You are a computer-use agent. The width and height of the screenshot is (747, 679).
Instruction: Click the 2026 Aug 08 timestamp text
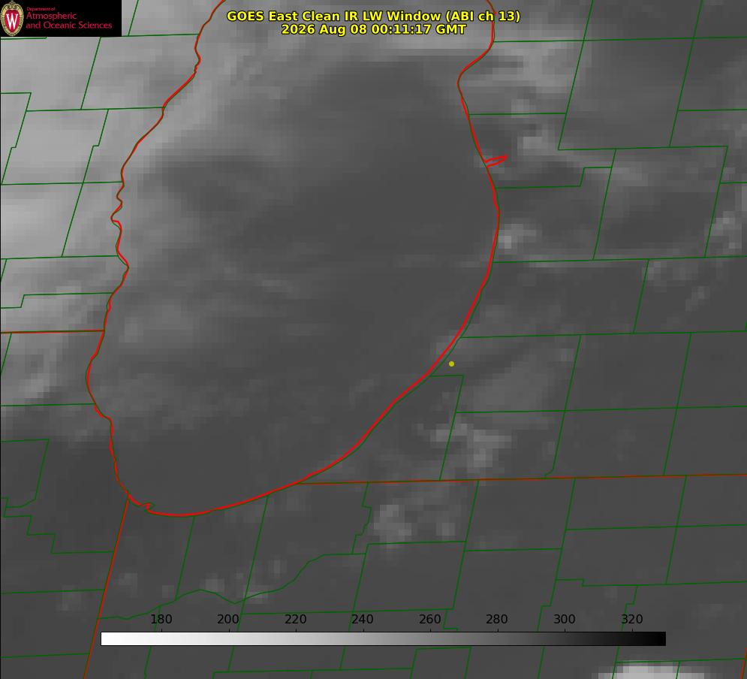(374, 29)
